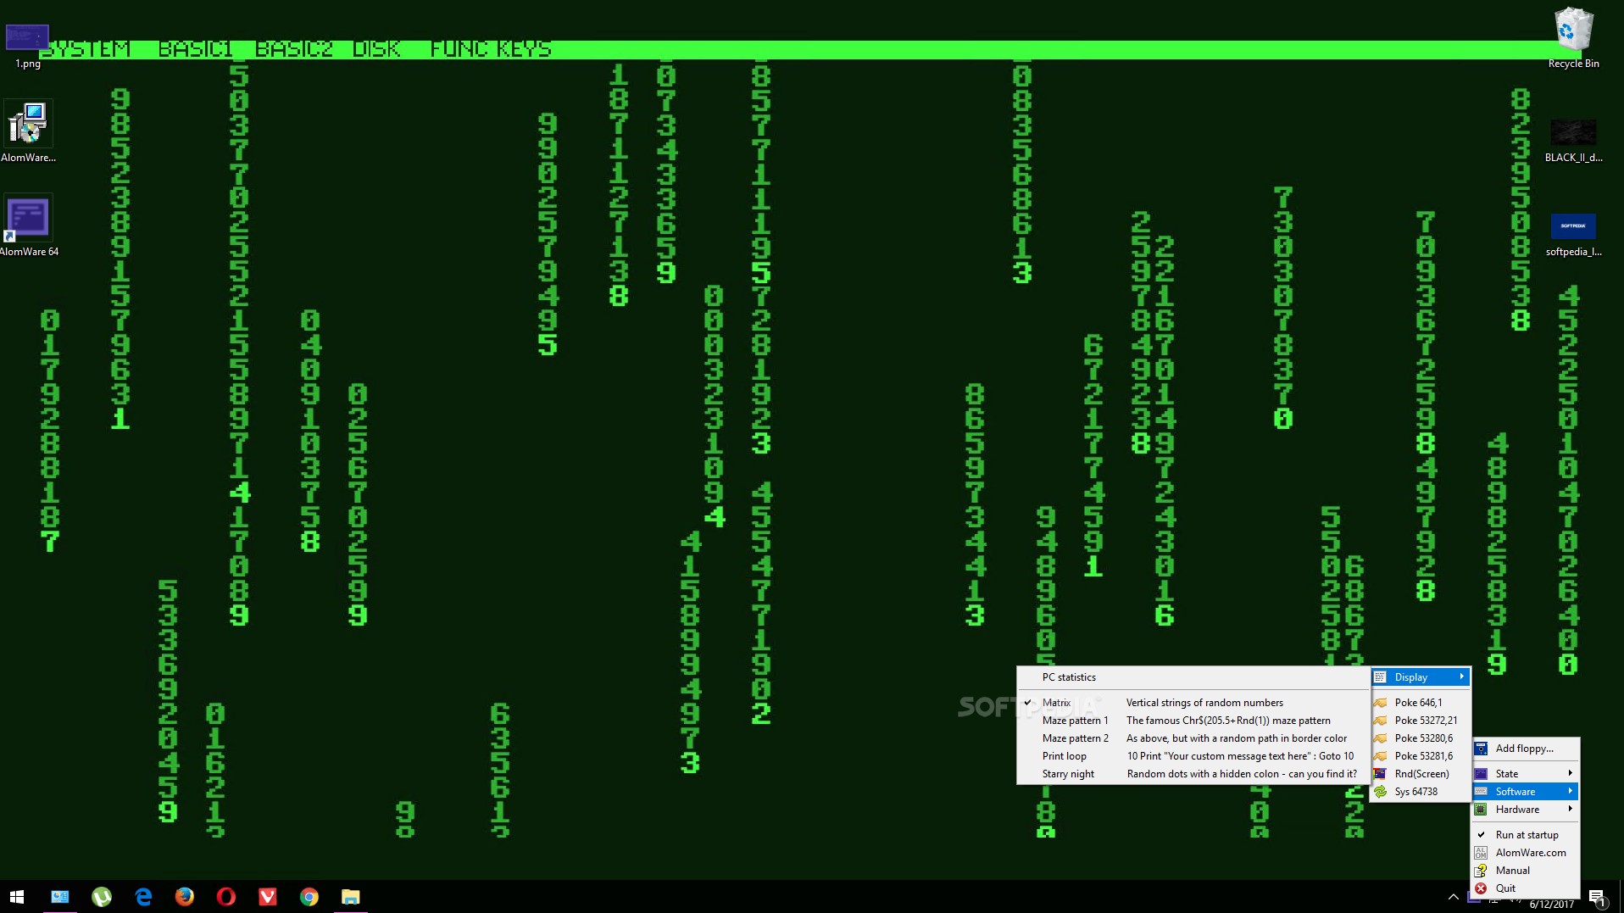The width and height of the screenshot is (1624, 913).
Task: Click the chip icon beside Hardware
Action: click(1481, 809)
